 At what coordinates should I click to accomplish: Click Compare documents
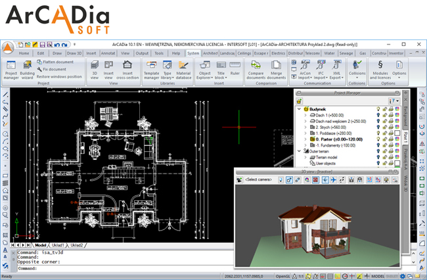(x=256, y=70)
